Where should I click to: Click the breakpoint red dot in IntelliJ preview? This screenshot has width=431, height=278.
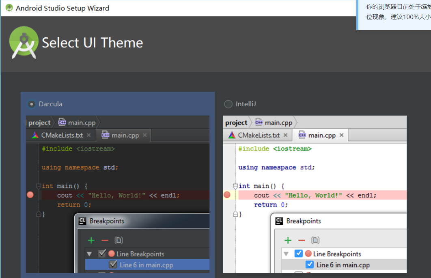click(227, 195)
